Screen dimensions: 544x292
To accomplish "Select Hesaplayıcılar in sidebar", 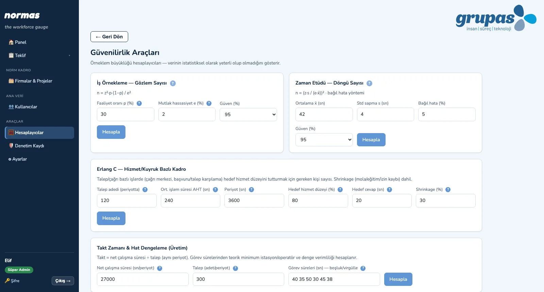I will pyautogui.click(x=39, y=133).
